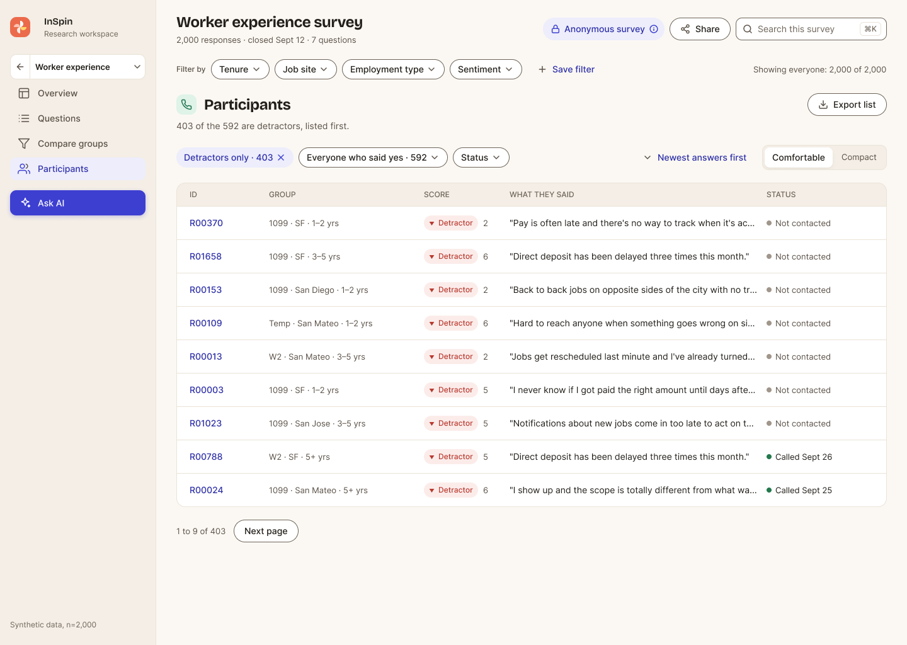This screenshot has width=907, height=645.
Task: Click the Share button
Action: [700, 29]
